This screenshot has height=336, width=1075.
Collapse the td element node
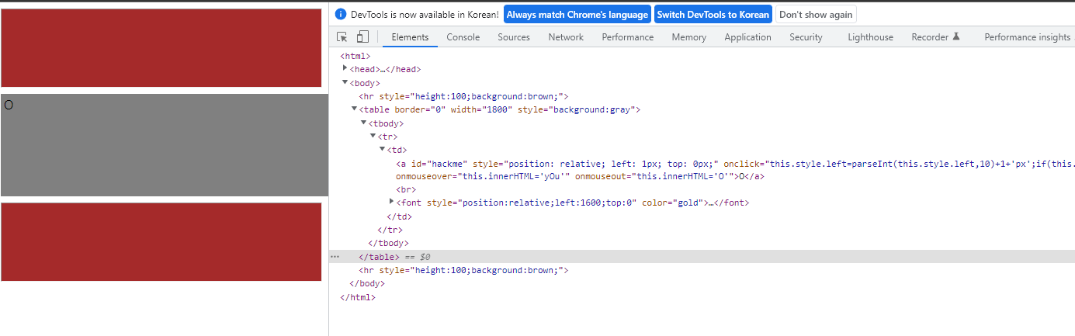pos(382,149)
